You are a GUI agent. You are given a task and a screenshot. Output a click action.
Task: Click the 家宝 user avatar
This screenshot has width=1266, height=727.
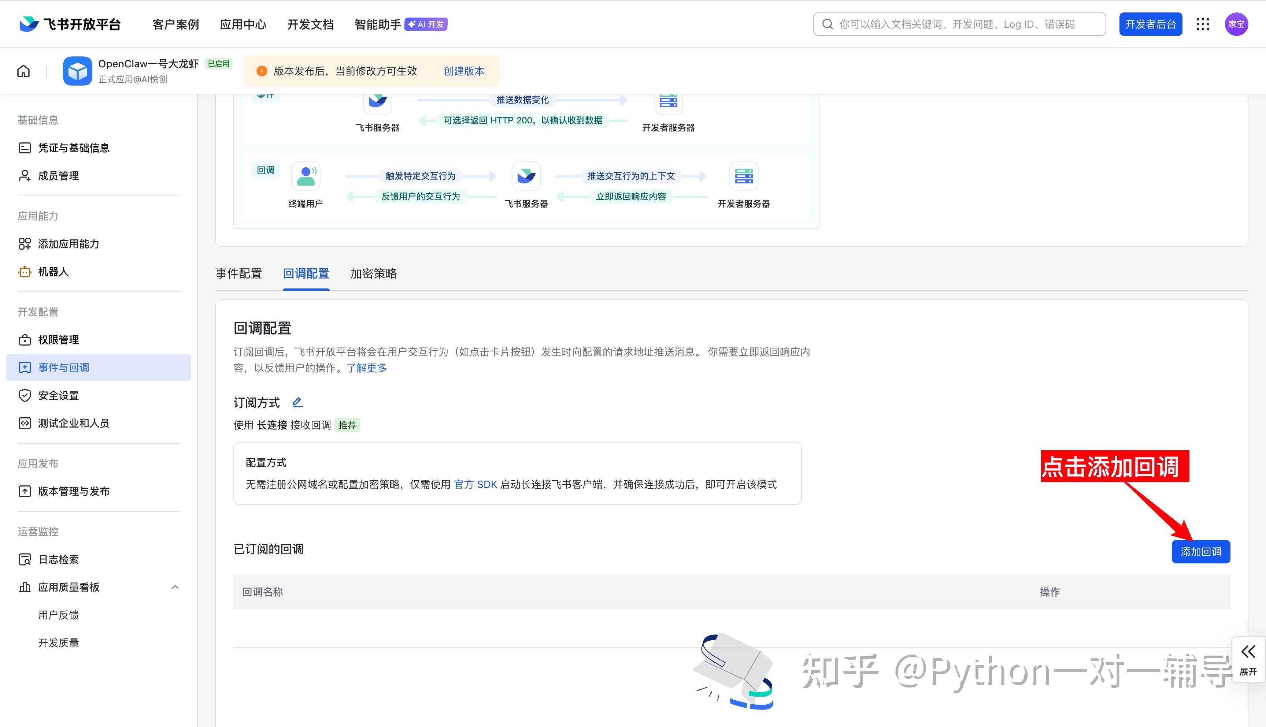click(x=1237, y=25)
